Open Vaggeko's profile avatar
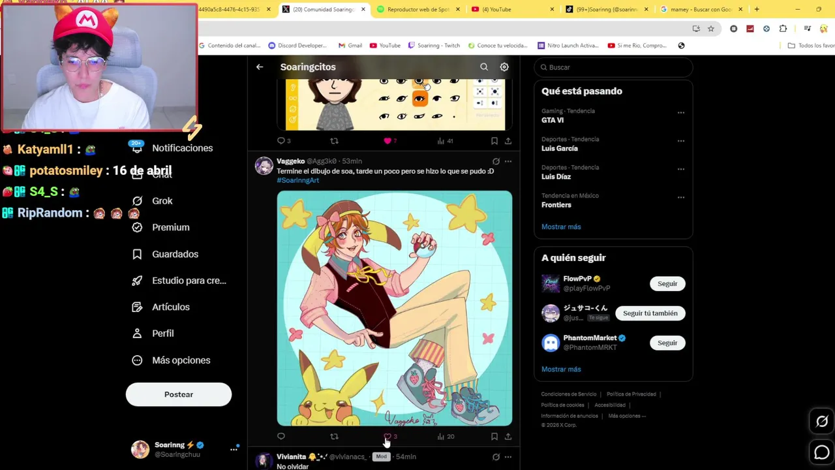835x470 pixels. 264,166
